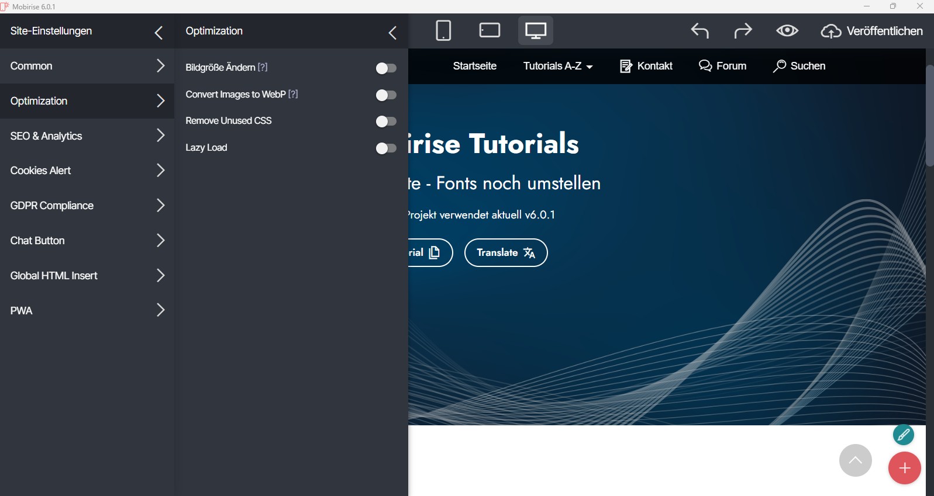934x496 pixels.
Task: Click the scroll-to-top arrow circle
Action: click(855, 460)
